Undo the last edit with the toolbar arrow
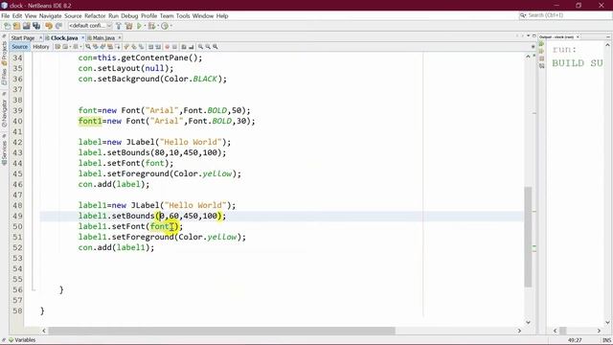613x345 pixels. [49, 26]
